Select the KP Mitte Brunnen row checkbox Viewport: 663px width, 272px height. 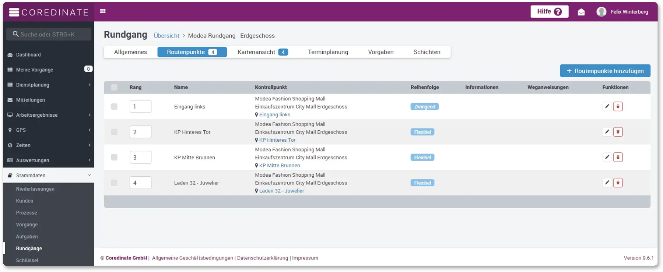pos(114,157)
